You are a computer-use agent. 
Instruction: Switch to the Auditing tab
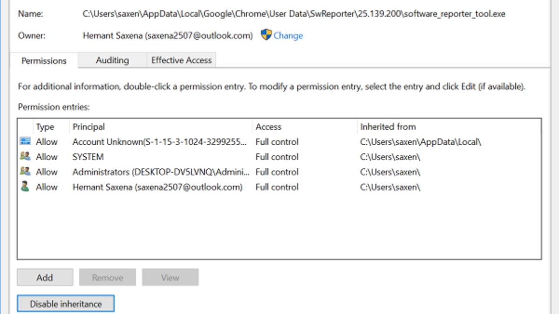tap(112, 60)
